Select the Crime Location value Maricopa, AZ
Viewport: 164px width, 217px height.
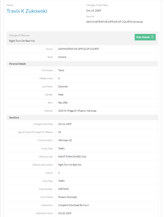[x=65, y=140]
